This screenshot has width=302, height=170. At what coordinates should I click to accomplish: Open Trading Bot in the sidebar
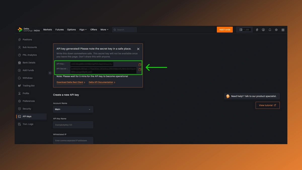point(28,86)
